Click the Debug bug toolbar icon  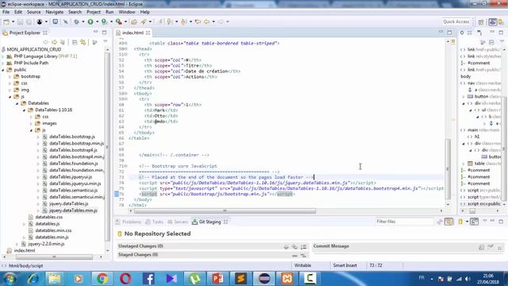[x=76, y=21]
